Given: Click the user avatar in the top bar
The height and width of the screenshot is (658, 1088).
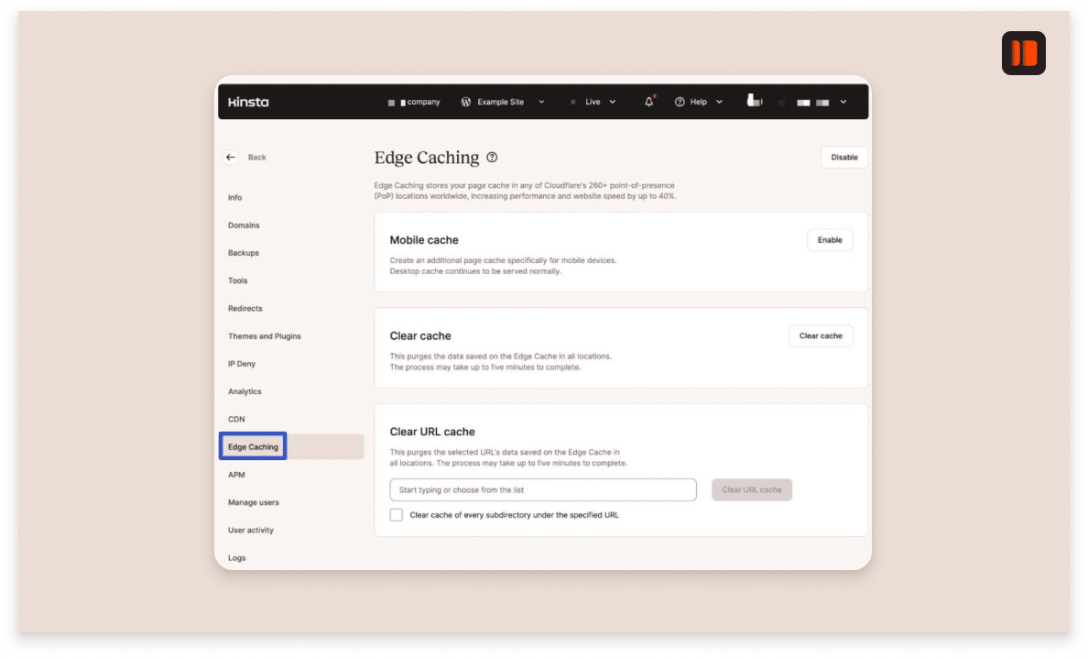Looking at the screenshot, I should (754, 102).
